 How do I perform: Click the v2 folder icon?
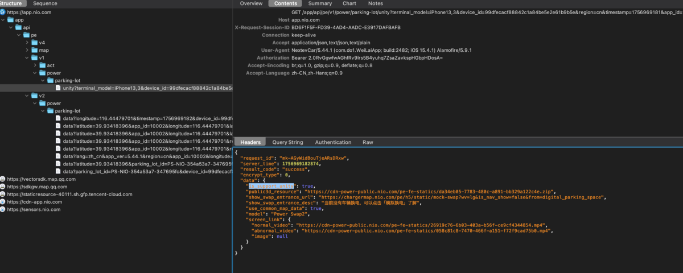pyautogui.click(x=35, y=96)
